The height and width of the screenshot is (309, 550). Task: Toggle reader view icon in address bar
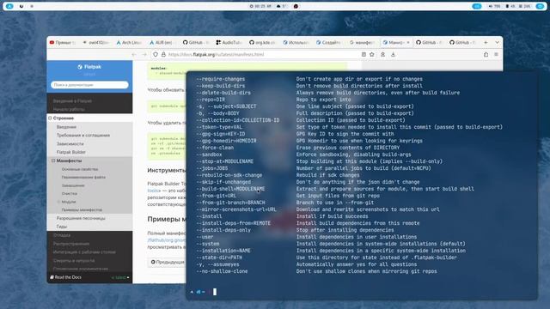pos(364,55)
